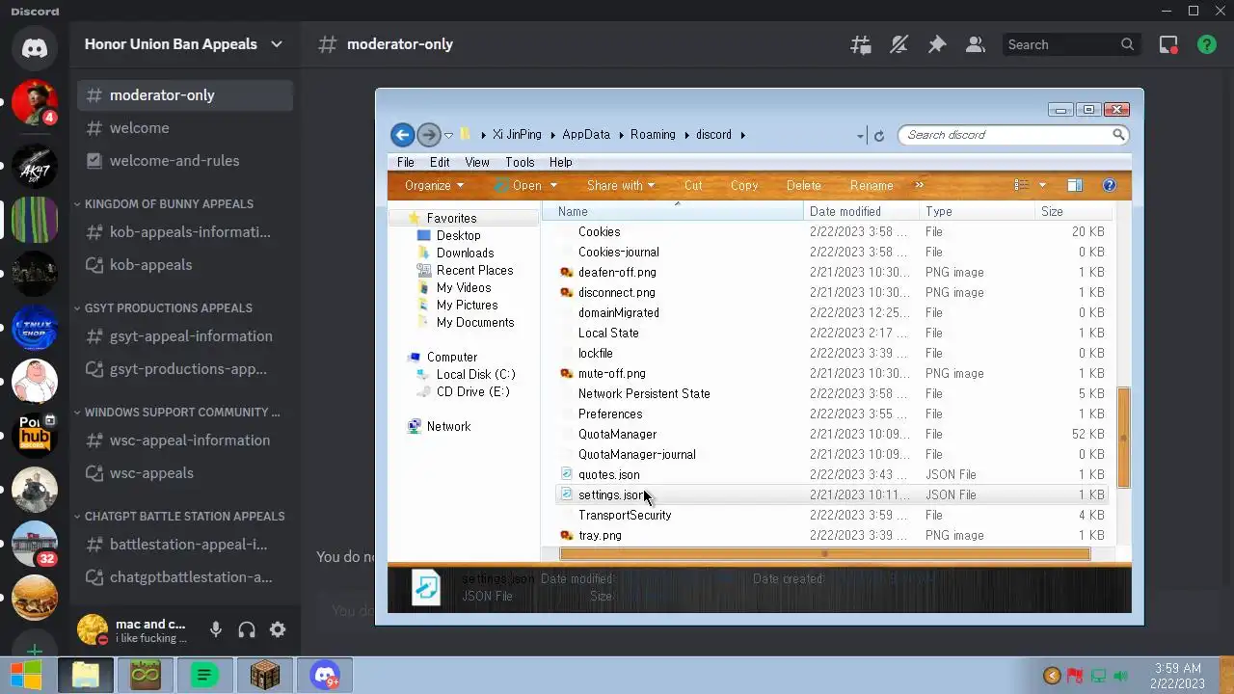1234x694 pixels.
Task: Open user settings gear icon
Action: click(278, 629)
